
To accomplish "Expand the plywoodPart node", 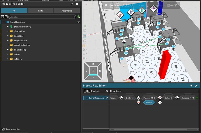I will pyautogui.click(x=8, y=31).
